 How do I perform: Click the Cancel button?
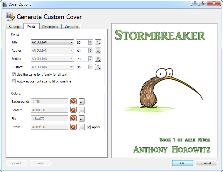pyautogui.click(x=206, y=163)
